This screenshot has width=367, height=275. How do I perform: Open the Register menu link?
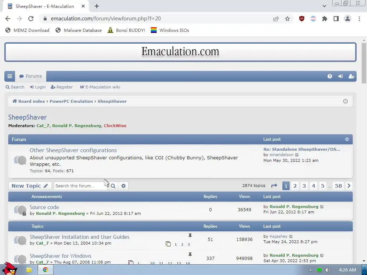[62, 87]
